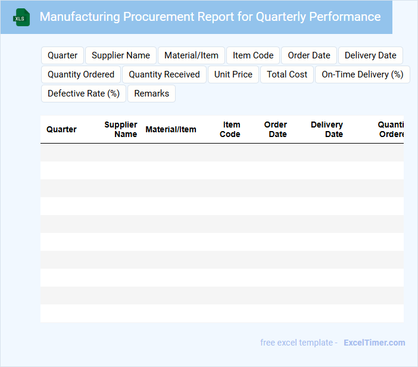Viewport: 418px width, 367px height.
Task: Select the Quarter tag button
Action: pos(63,55)
